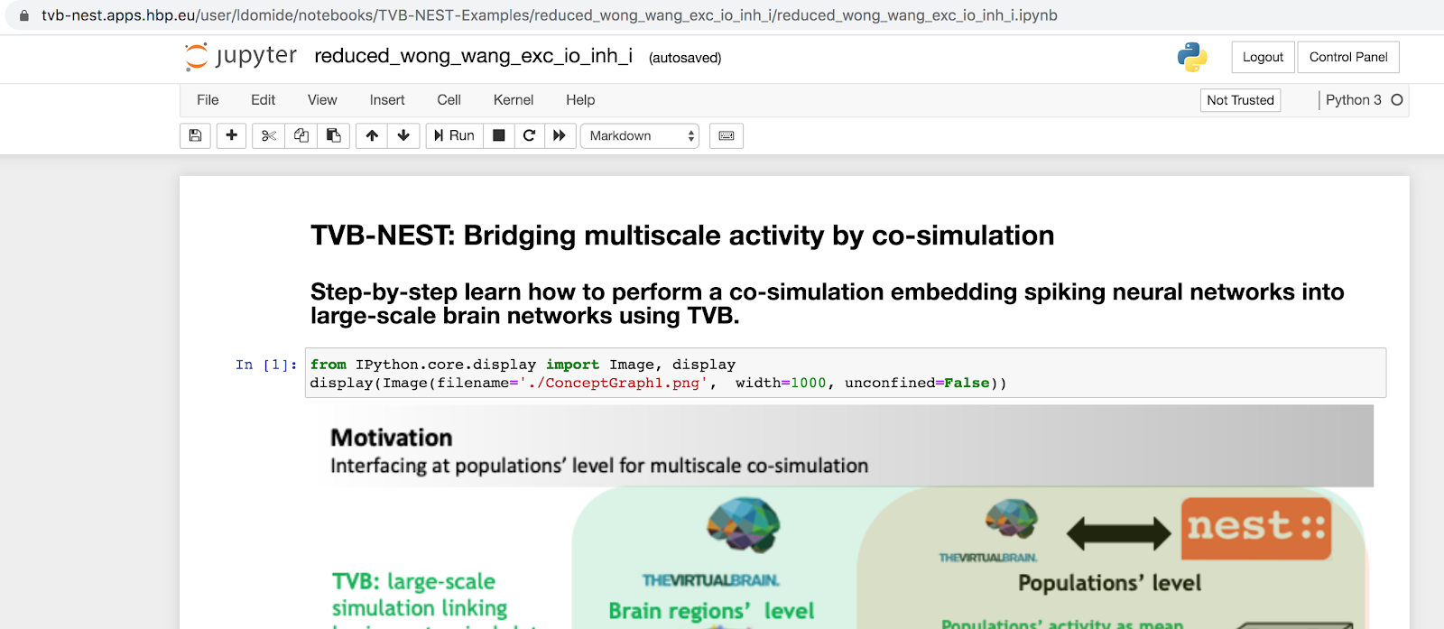Run the selected cell
The width and height of the screenshot is (1444, 629).
click(454, 135)
